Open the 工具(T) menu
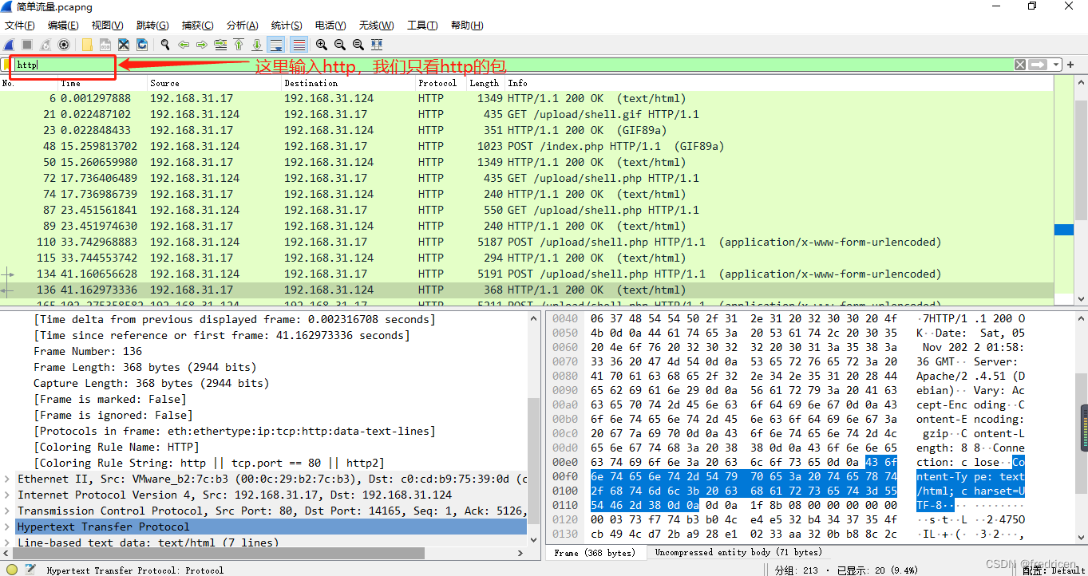Viewport: 1088px width, 576px height. tap(422, 26)
